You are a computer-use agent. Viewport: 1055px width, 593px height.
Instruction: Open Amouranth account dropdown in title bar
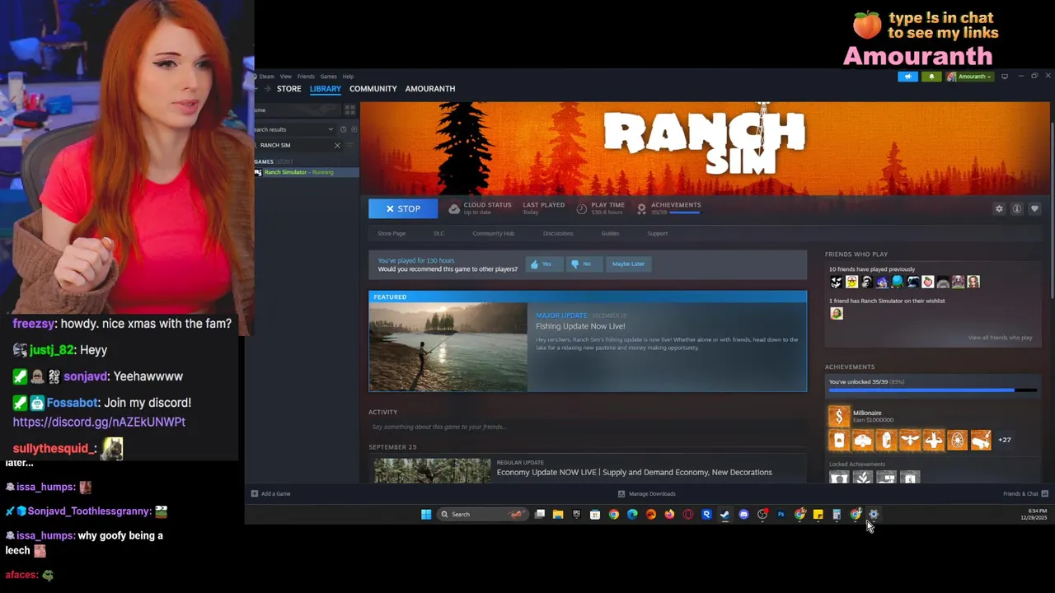[x=969, y=77]
